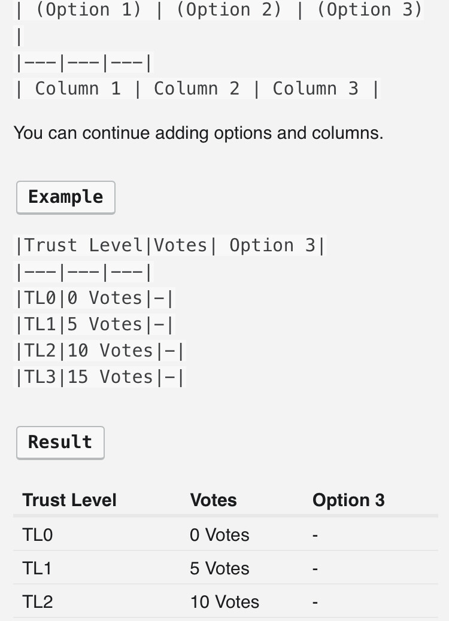This screenshot has height=621, width=449.
Task: Click the 0 Votes table cell
Action: pyautogui.click(x=220, y=535)
